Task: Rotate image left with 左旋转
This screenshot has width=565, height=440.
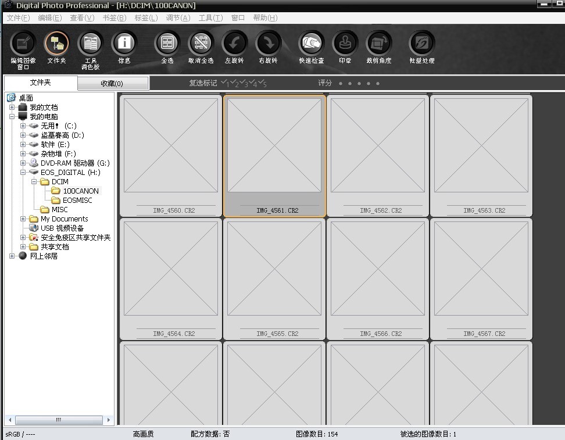Action: (234, 44)
